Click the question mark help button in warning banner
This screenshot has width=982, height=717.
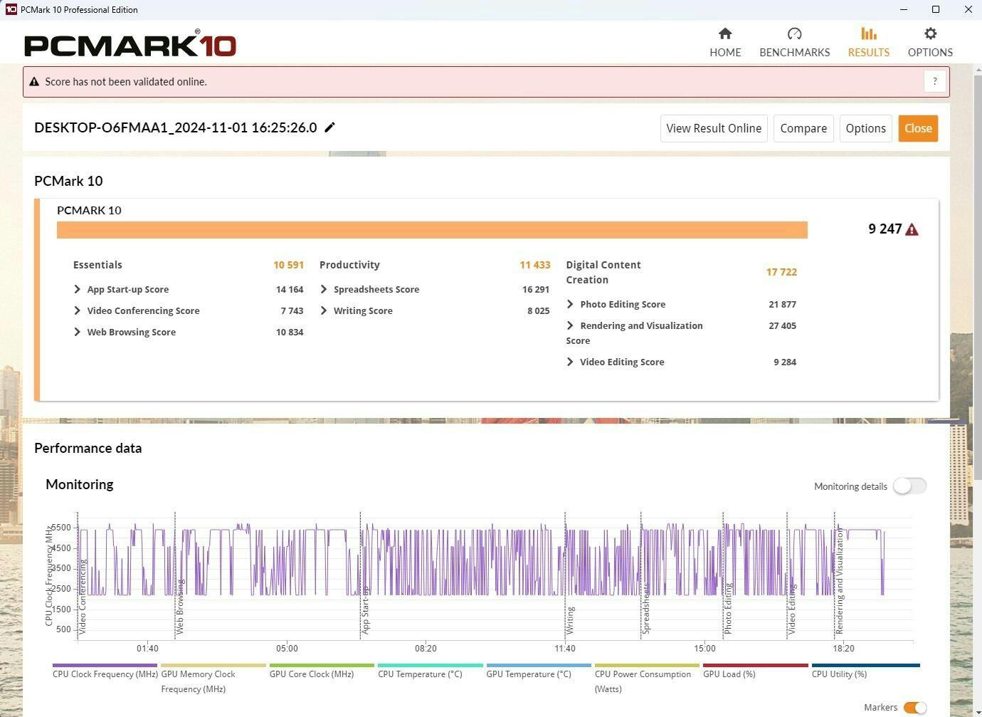click(x=935, y=81)
